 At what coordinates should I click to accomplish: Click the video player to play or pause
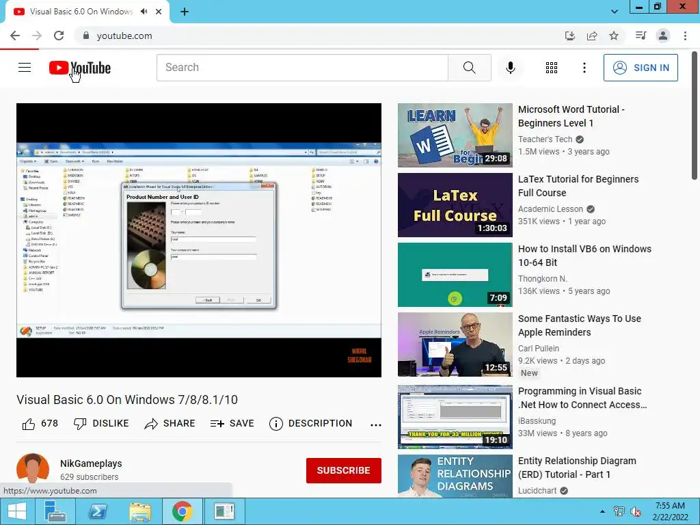(199, 240)
